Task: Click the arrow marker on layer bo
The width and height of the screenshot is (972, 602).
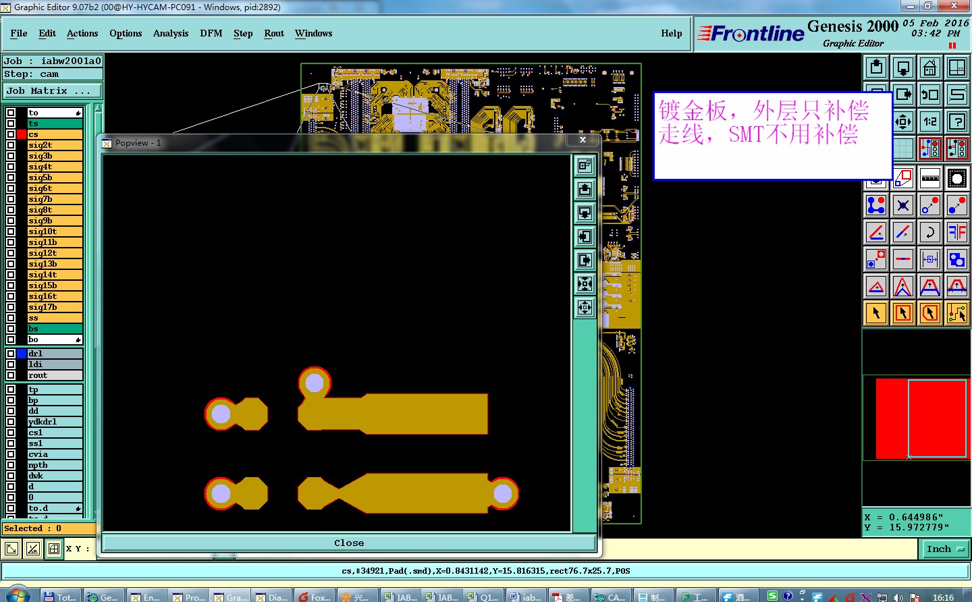Action: (x=78, y=339)
